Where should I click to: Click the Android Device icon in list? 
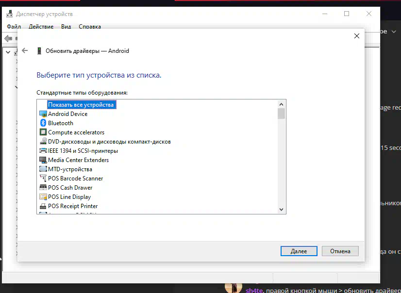click(x=43, y=114)
